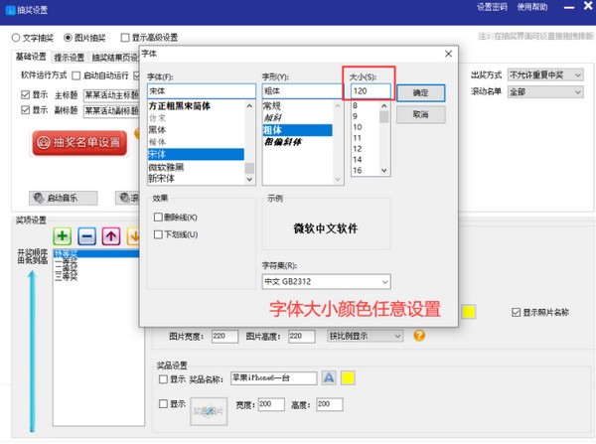Toggle the 删除线 strikeout checkbox

[159, 217]
